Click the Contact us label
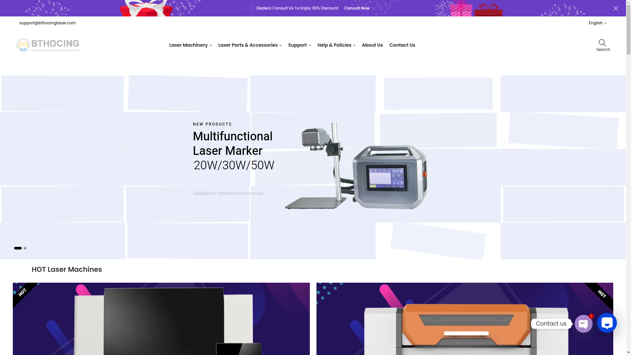Screen dimensions: 631x355 pos(551,324)
